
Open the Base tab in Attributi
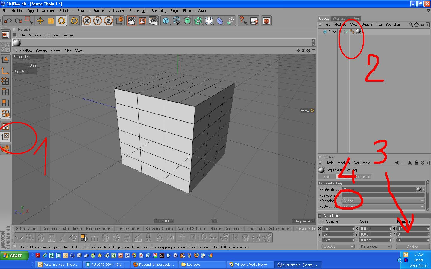pyautogui.click(x=327, y=177)
